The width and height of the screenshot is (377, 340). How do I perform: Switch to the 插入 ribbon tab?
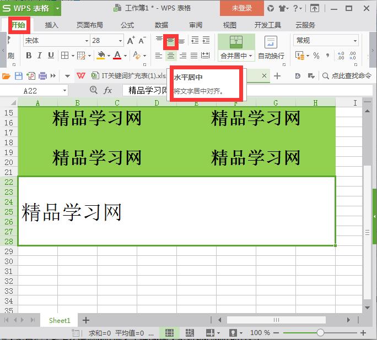coord(51,25)
